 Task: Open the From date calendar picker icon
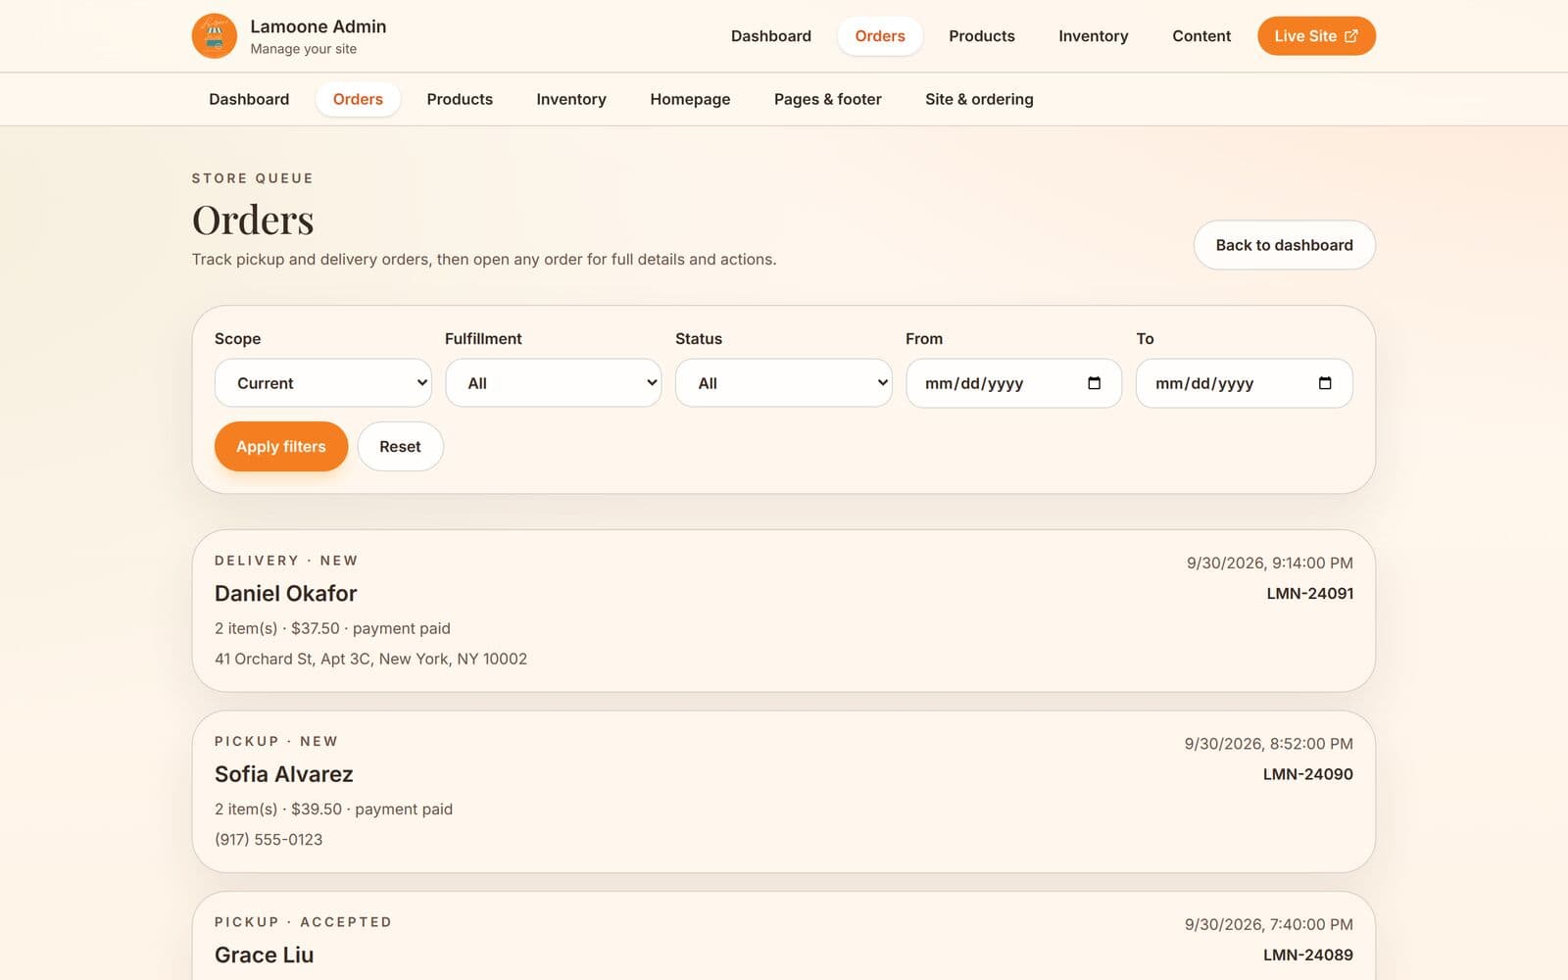(x=1094, y=383)
